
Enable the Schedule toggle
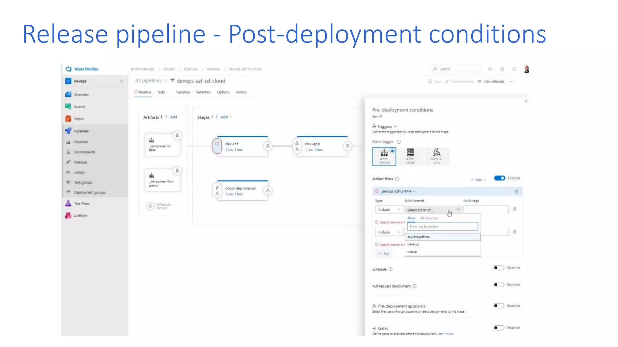click(x=499, y=268)
